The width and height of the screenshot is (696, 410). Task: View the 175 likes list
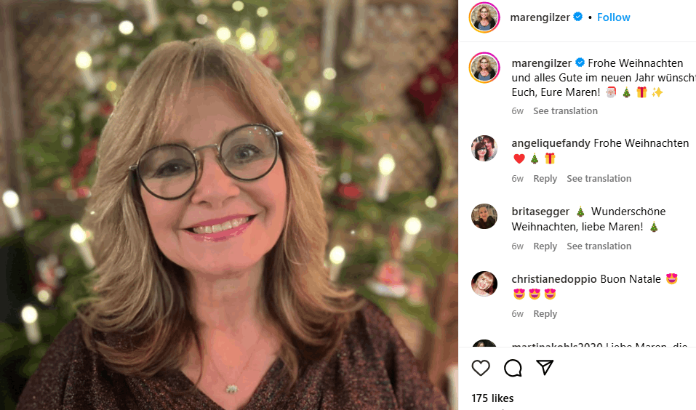(x=492, y=398)
